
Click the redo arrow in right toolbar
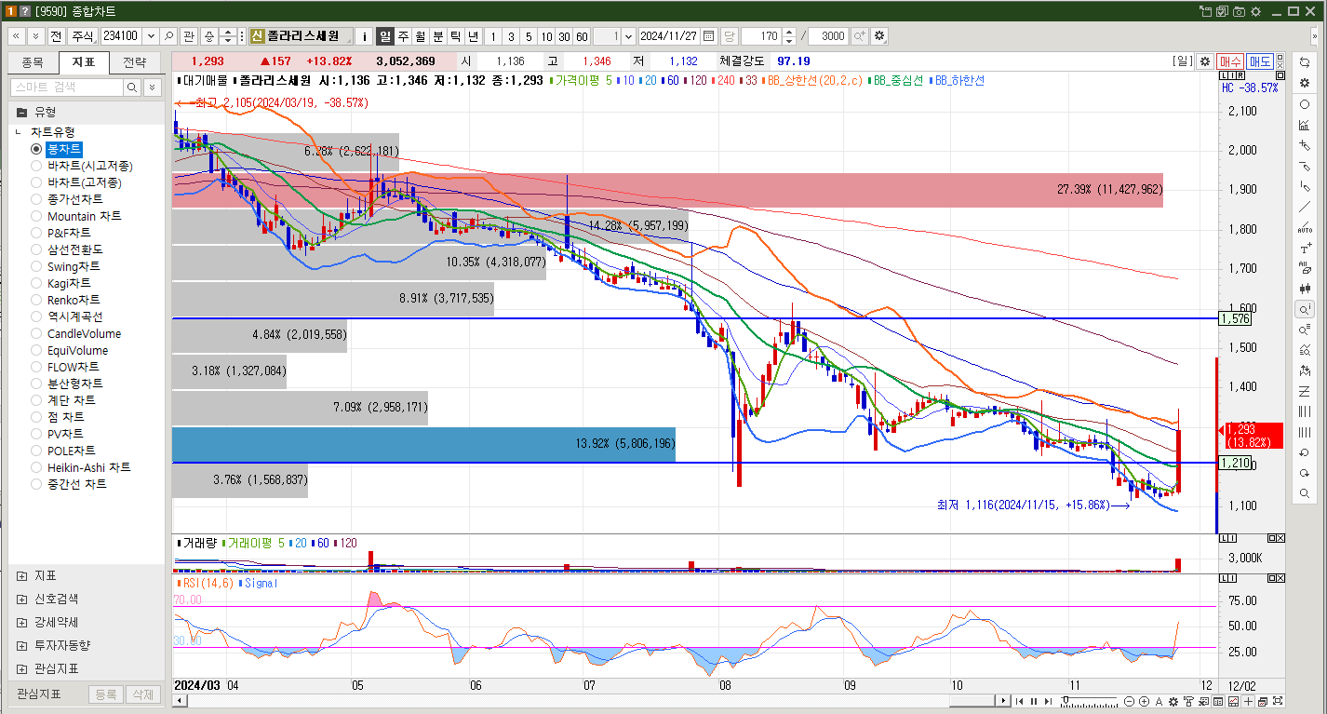pyautogui.click(x=1305, y=473)
